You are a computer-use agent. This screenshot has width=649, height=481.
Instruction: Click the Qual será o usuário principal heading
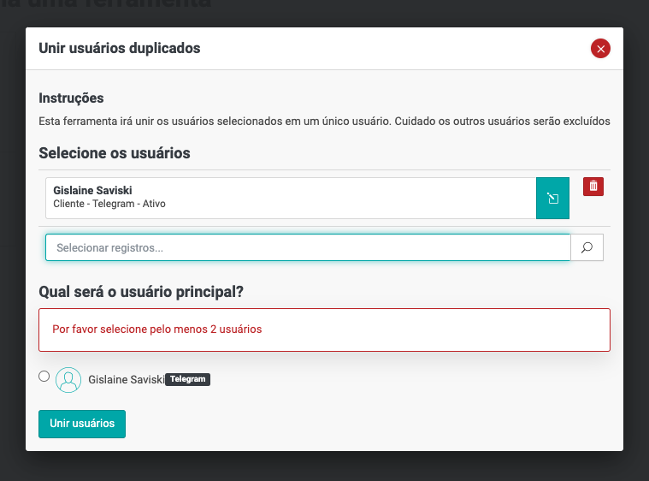pyautogui.click(x=141, y=292)
